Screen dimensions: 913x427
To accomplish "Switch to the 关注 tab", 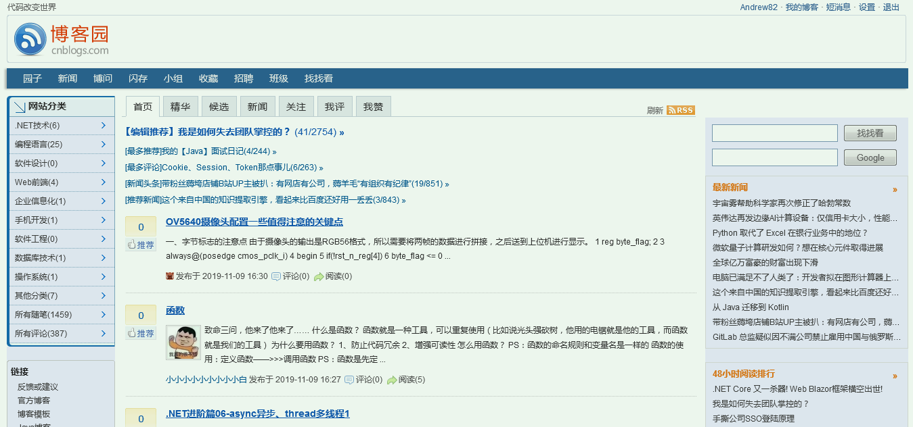I will pos(296,107).
